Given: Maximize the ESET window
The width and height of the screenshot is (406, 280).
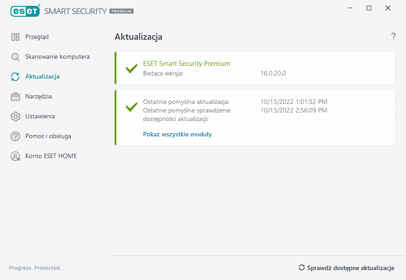Looking at the screenshot, I should point(369,8).
